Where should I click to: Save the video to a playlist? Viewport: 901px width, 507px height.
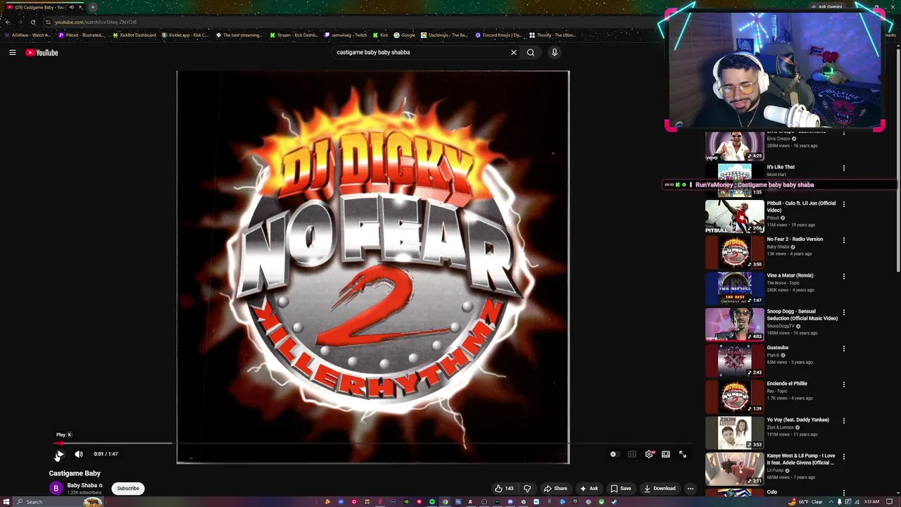[x=621, y=488]
